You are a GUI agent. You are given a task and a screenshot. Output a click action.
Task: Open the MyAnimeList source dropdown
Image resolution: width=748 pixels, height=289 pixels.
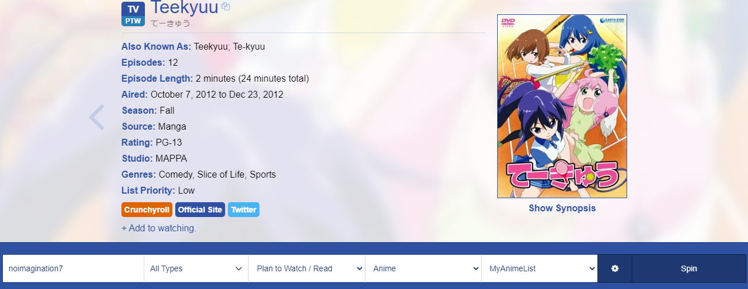coord(540,268)
